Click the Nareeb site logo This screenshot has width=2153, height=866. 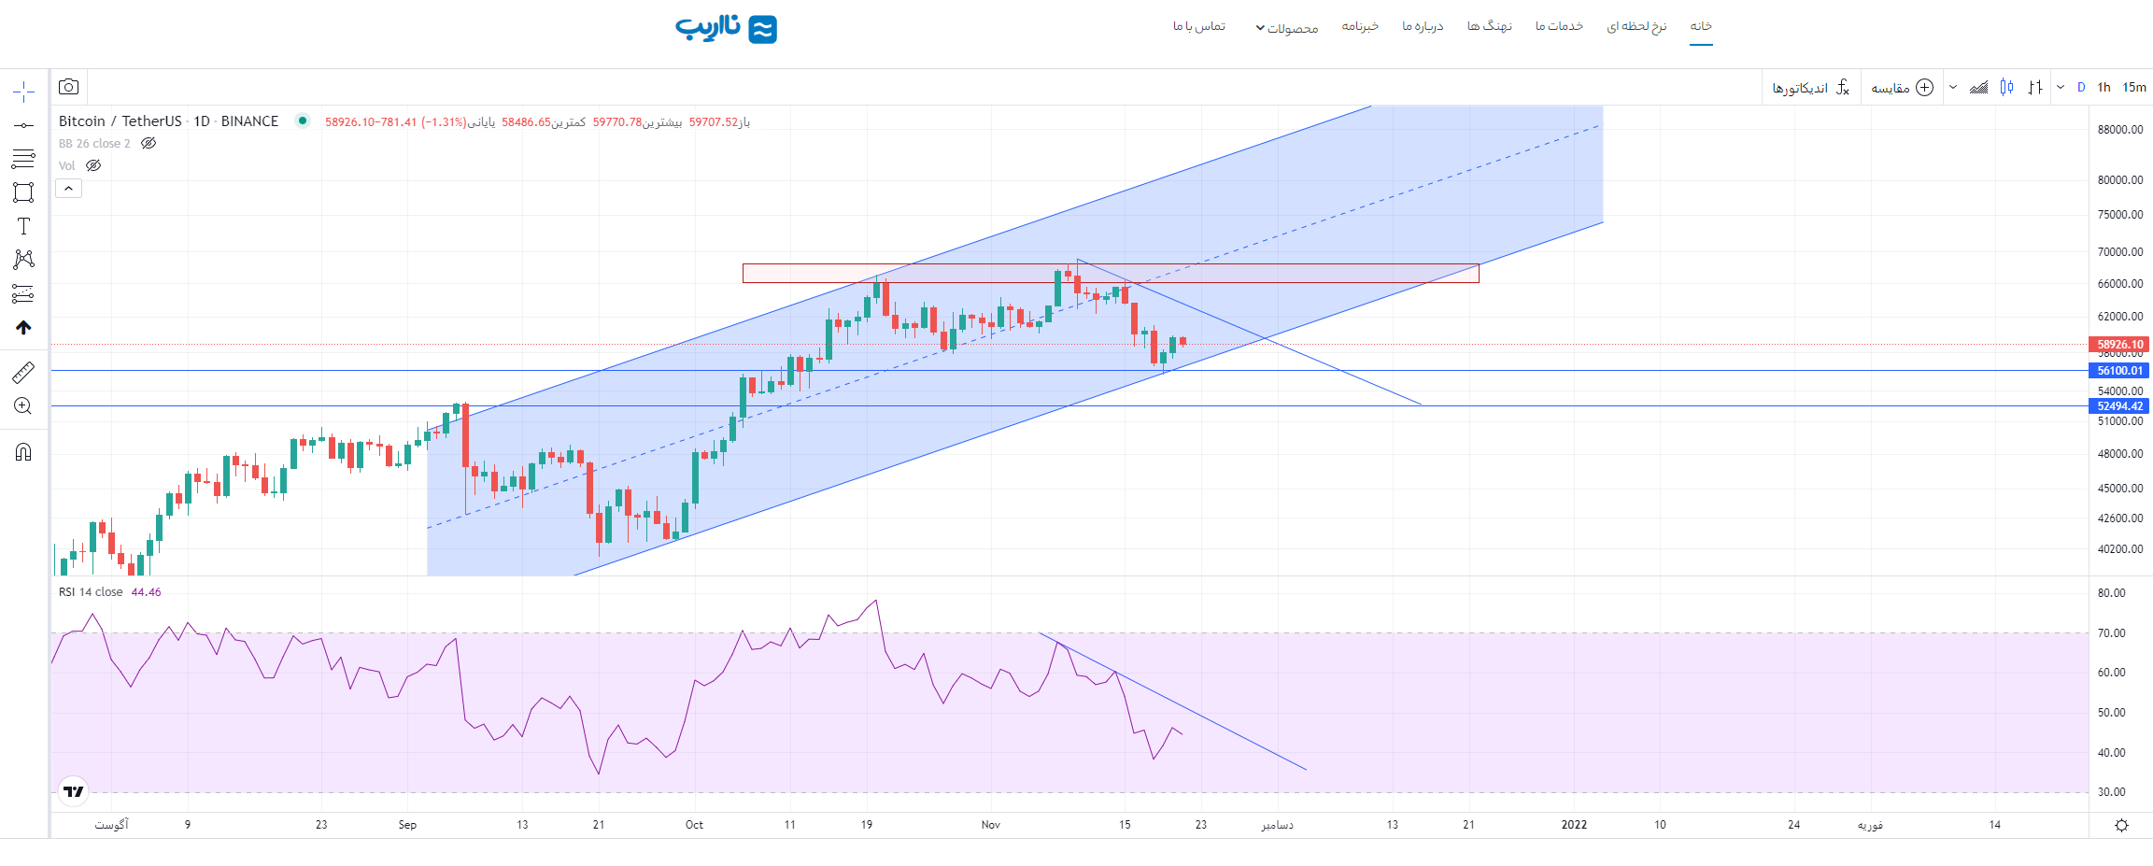coord(726,28)
